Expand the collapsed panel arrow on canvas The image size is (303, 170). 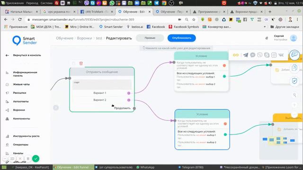coord(56,108)
